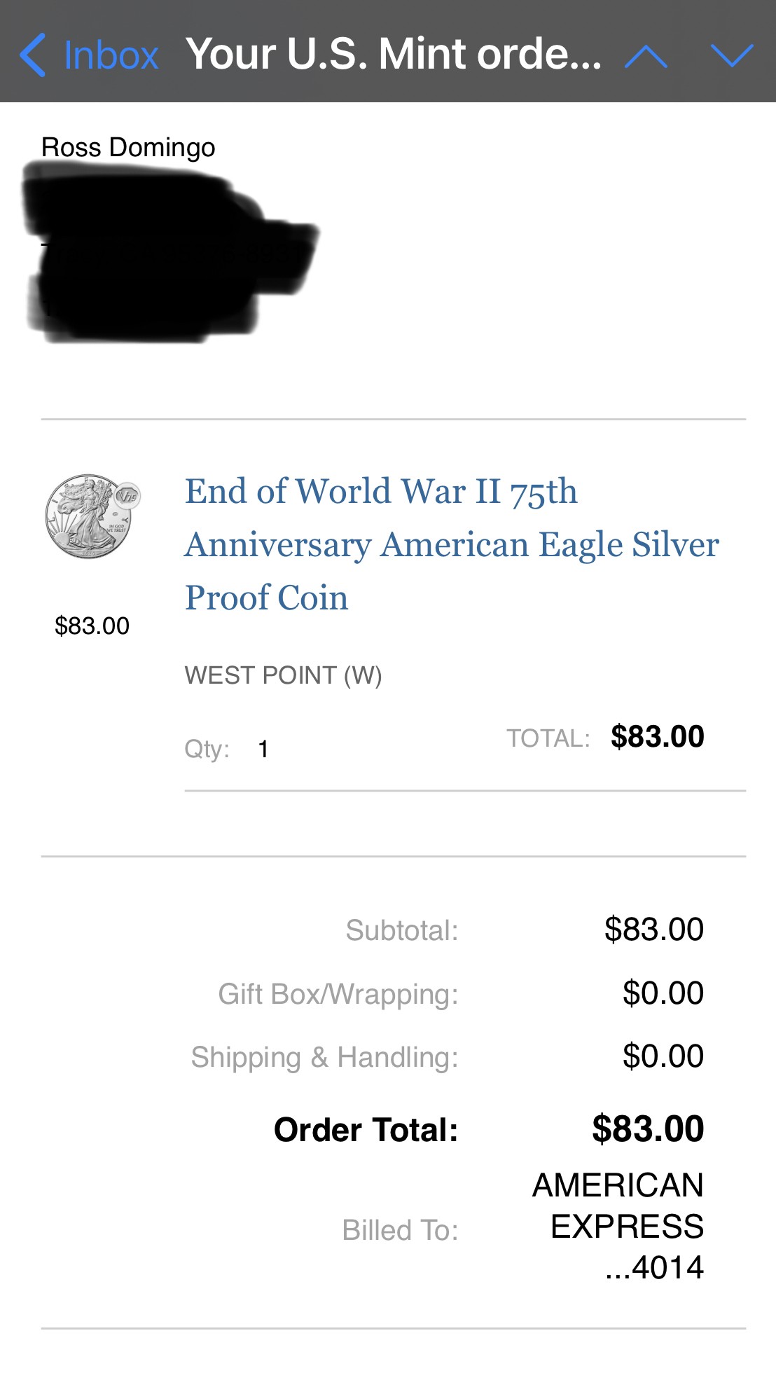
Task: Tap the blacked-out address block
Action: [168, 252]
